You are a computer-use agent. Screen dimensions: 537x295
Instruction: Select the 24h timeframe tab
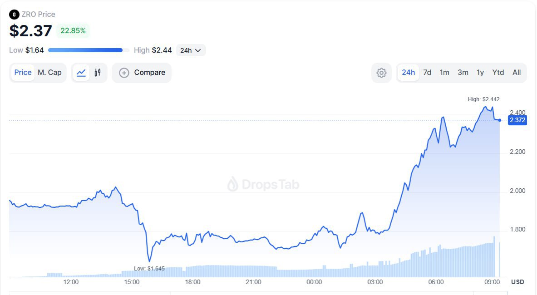tap(408, 73)
